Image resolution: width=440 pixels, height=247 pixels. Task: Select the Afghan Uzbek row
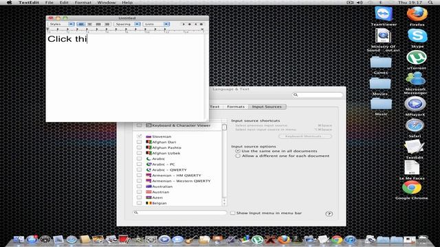pos(177,153)
